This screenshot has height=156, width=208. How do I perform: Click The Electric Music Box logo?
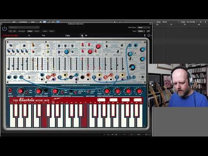tap(31, 100)
